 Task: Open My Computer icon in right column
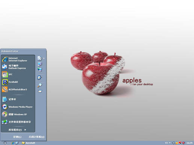tap(40, 64)
